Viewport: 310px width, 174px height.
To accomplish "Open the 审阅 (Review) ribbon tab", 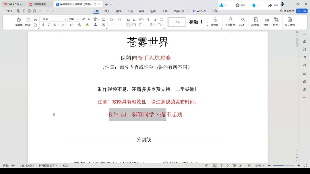I will (142, 11).
